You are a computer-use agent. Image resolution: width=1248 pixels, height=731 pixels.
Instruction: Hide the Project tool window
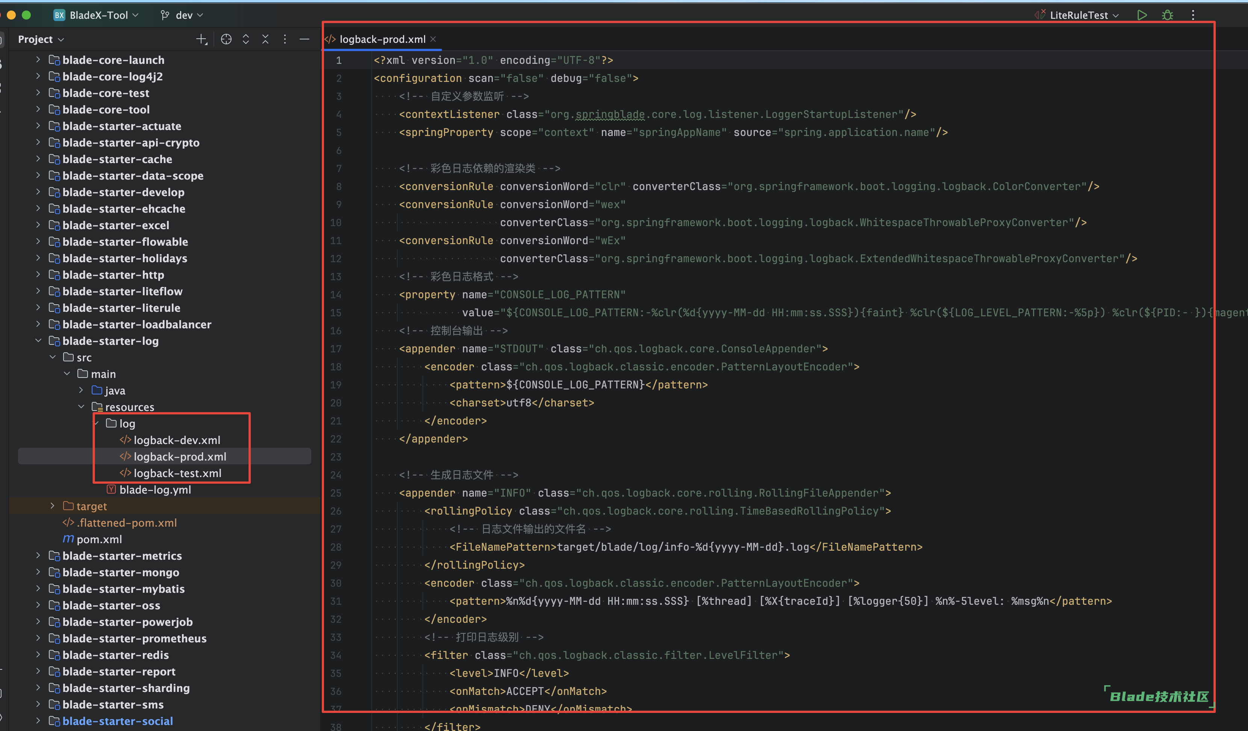(x=304, y=39)
